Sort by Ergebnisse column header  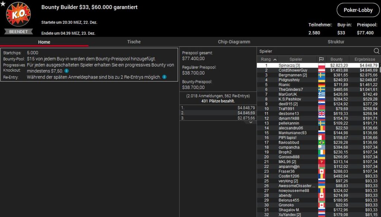pyautogui.click(x=365, y=59)
